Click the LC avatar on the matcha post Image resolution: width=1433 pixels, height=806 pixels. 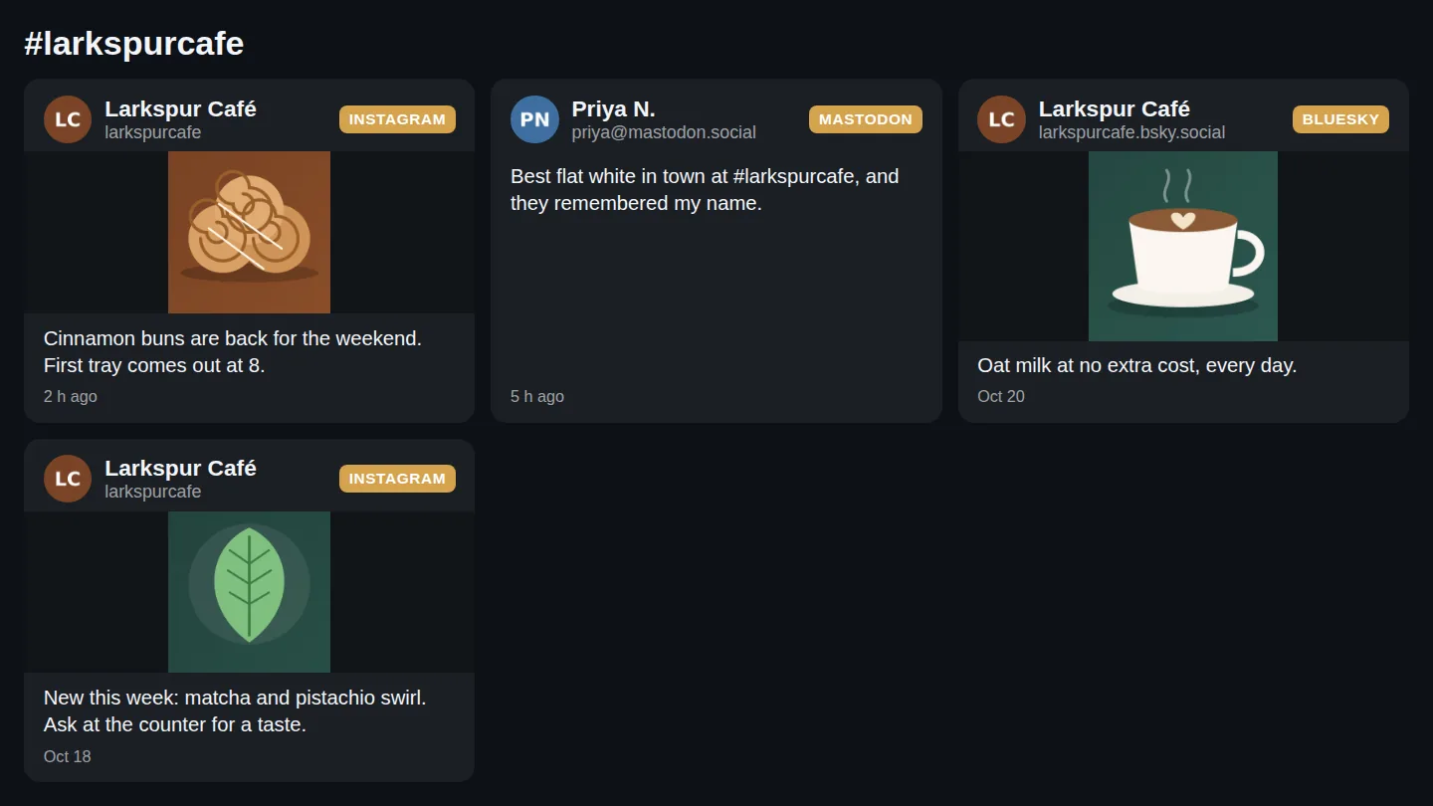click(68, 479)
